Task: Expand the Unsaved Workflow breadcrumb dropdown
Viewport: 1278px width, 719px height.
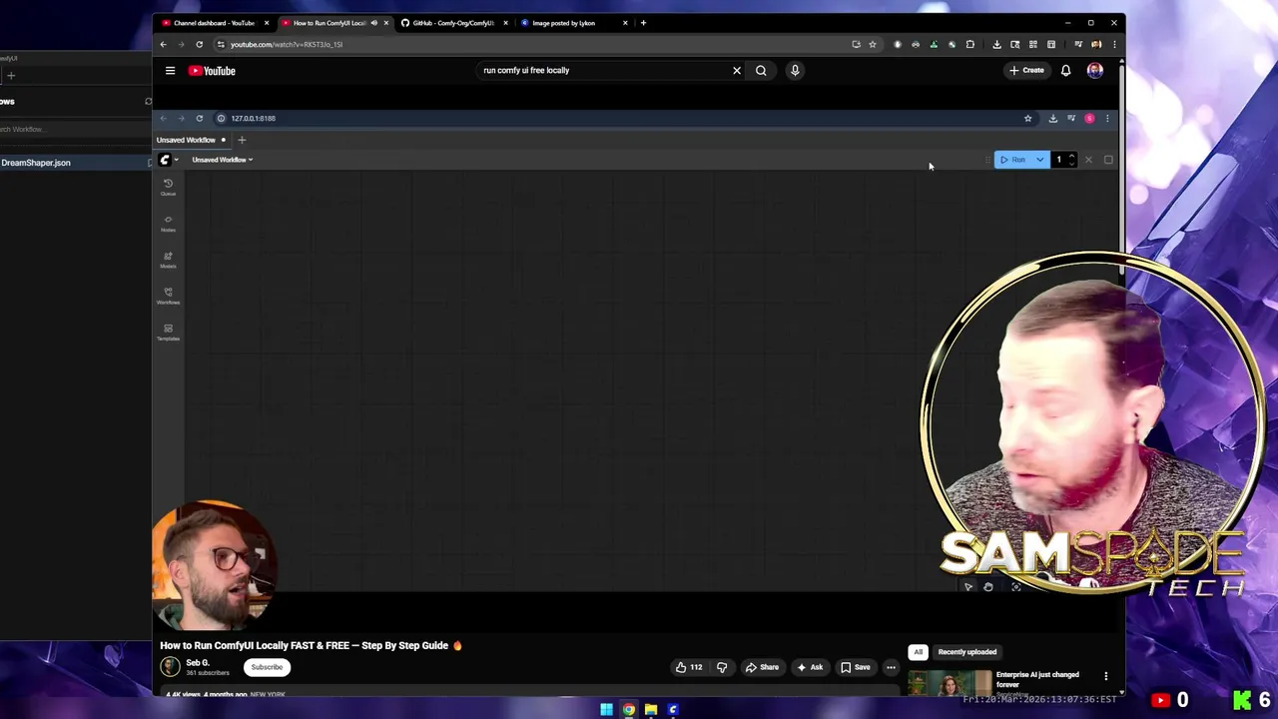Action: click(223, 160)
